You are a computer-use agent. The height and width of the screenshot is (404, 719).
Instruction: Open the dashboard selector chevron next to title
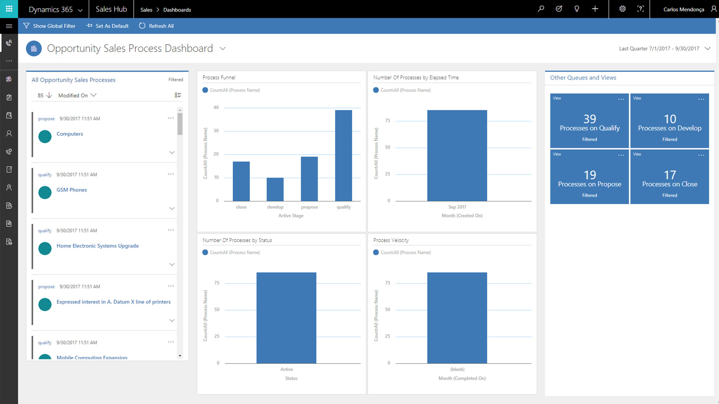(223, 48)
